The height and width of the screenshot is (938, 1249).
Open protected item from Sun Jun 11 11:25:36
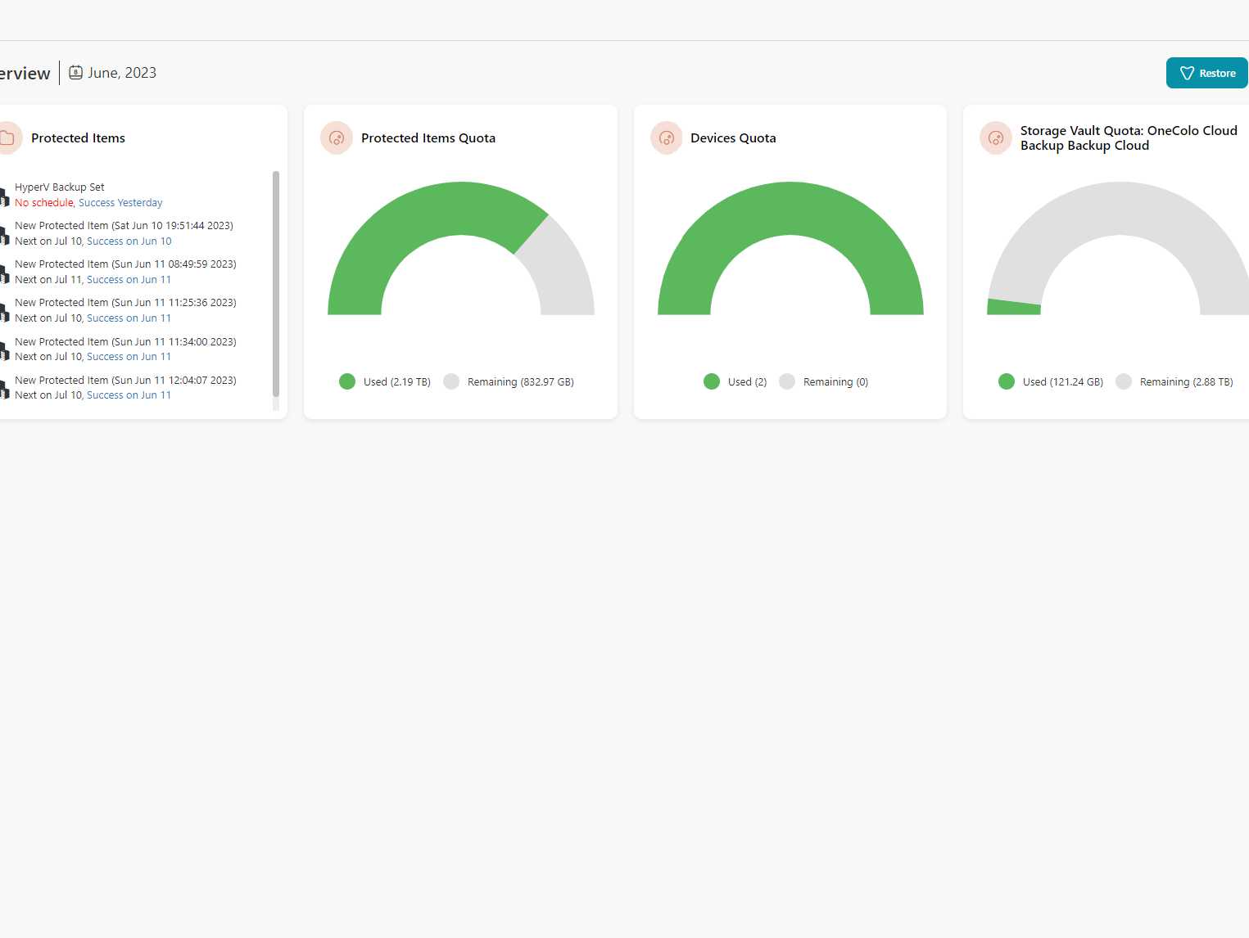coord(125,303)
